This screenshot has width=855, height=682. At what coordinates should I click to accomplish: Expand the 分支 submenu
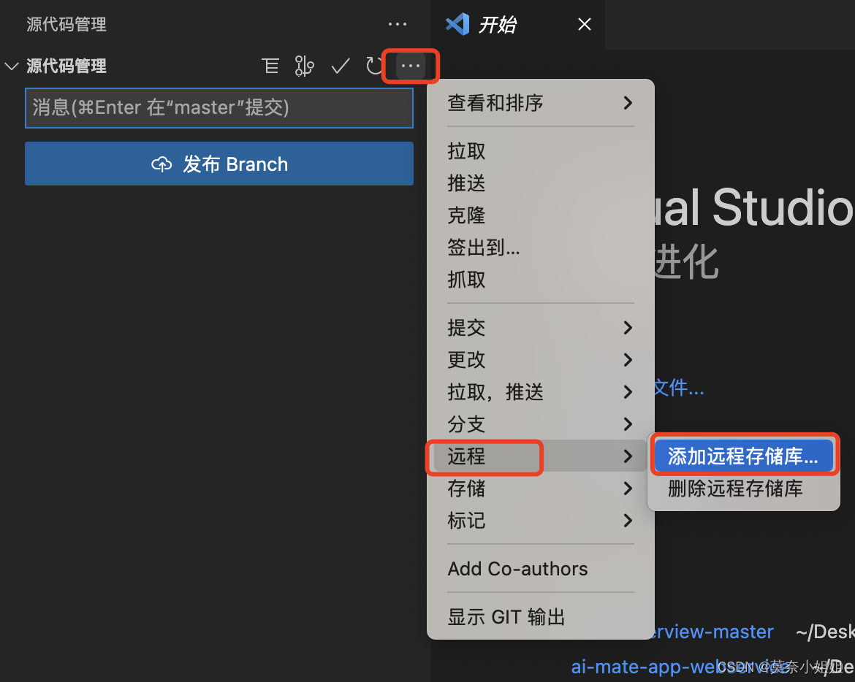coord(540,424)
